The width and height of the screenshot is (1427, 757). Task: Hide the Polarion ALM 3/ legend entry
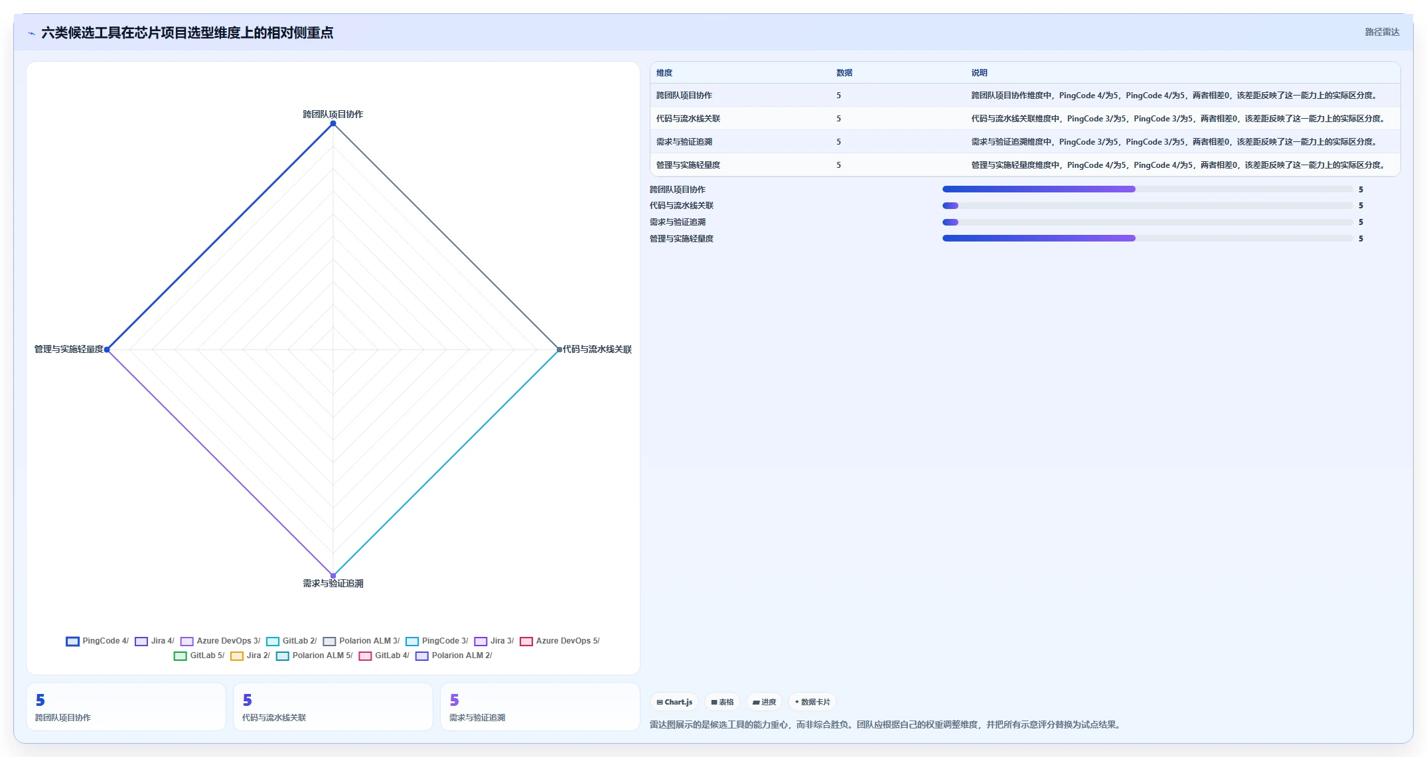click(361, 641)
